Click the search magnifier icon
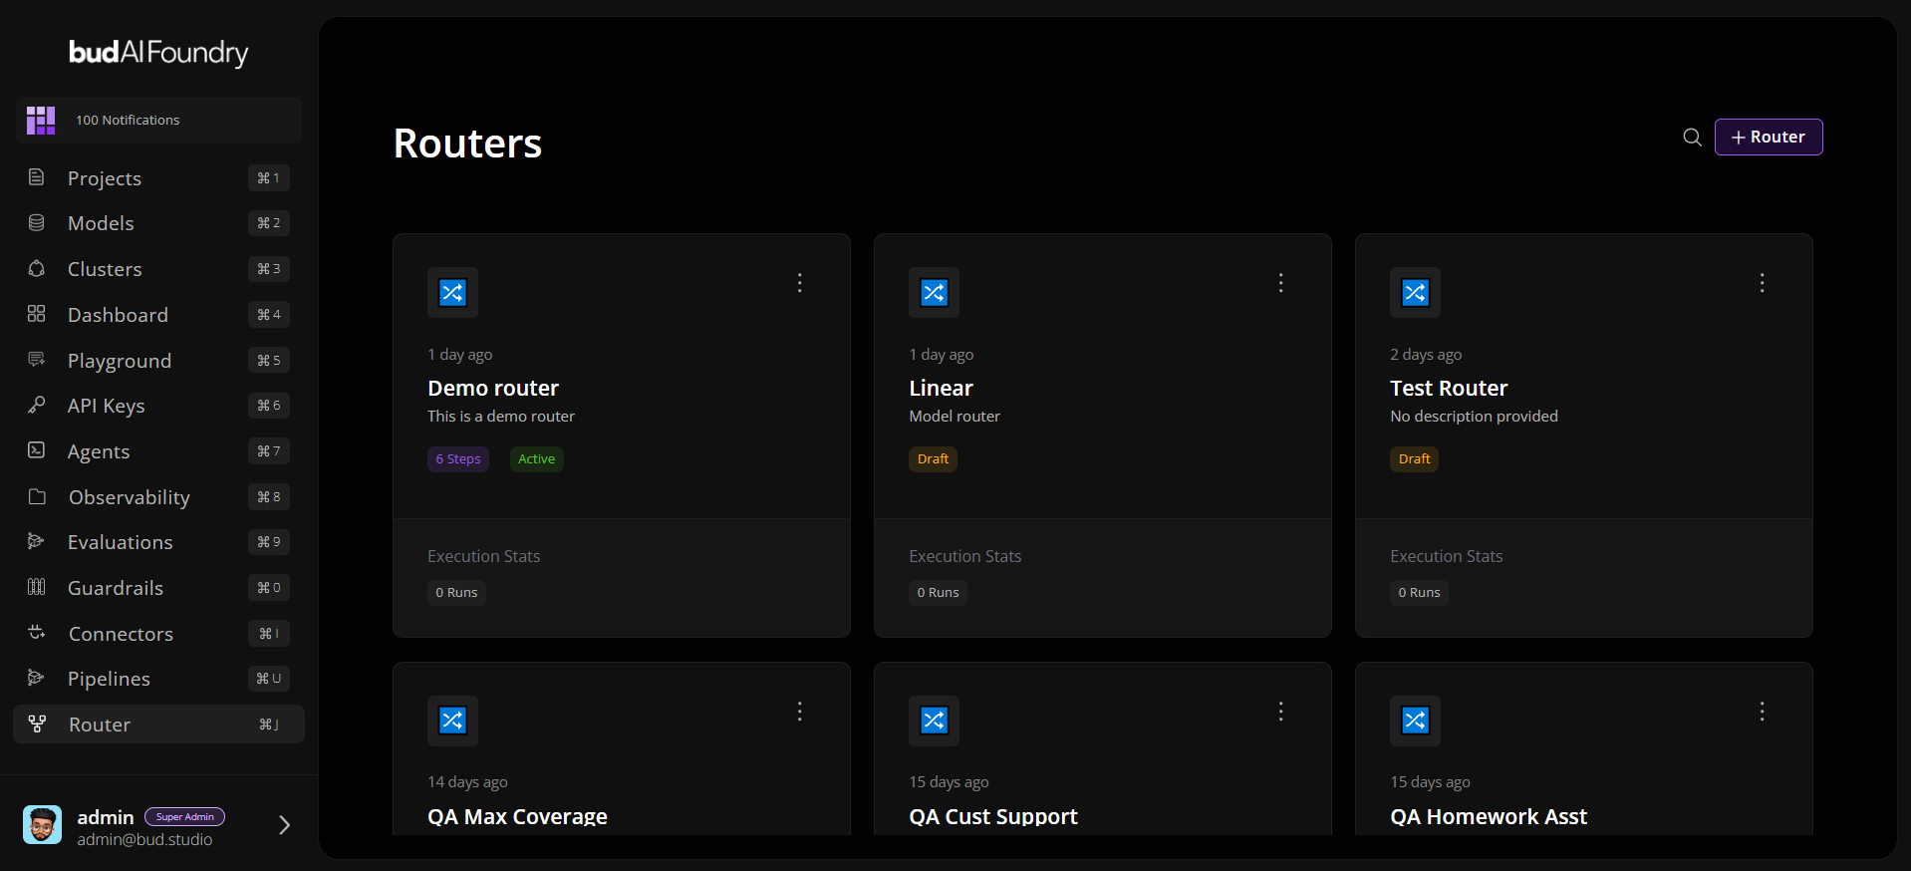 click(x=1692, y=138)
